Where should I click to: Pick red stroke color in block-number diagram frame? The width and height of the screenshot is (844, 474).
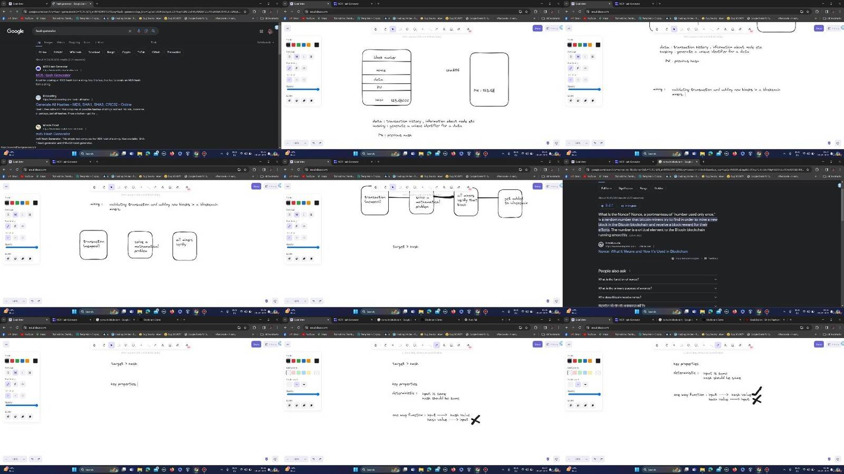pyautogui.click(x=294, y=45)
